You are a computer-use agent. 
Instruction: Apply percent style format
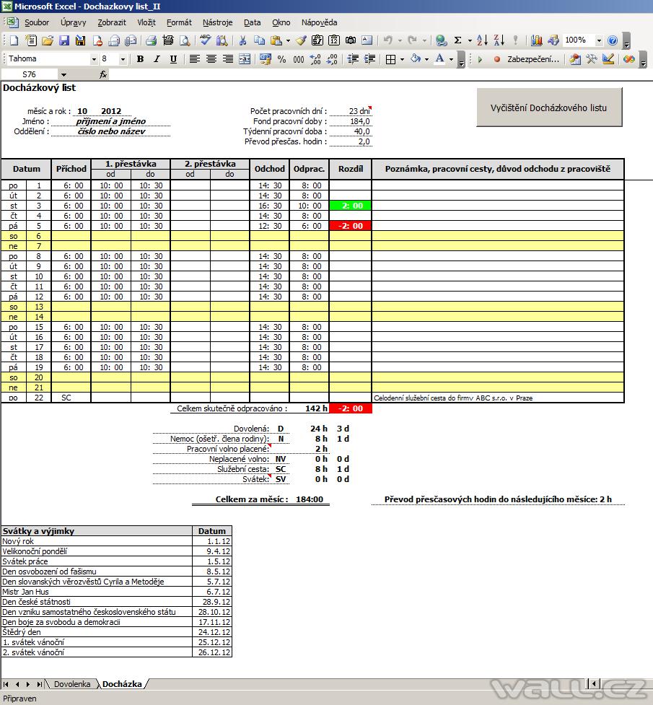tap(281, 59)
